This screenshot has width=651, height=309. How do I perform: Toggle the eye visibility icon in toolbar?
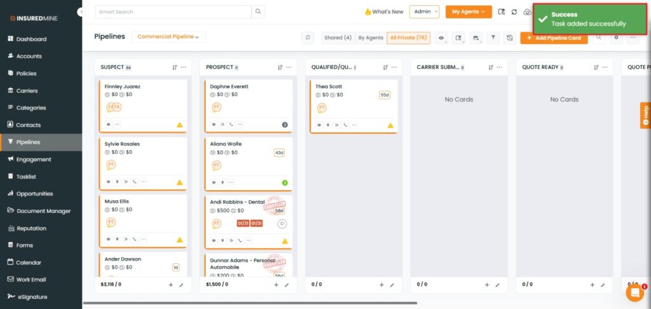pos(441,38)
